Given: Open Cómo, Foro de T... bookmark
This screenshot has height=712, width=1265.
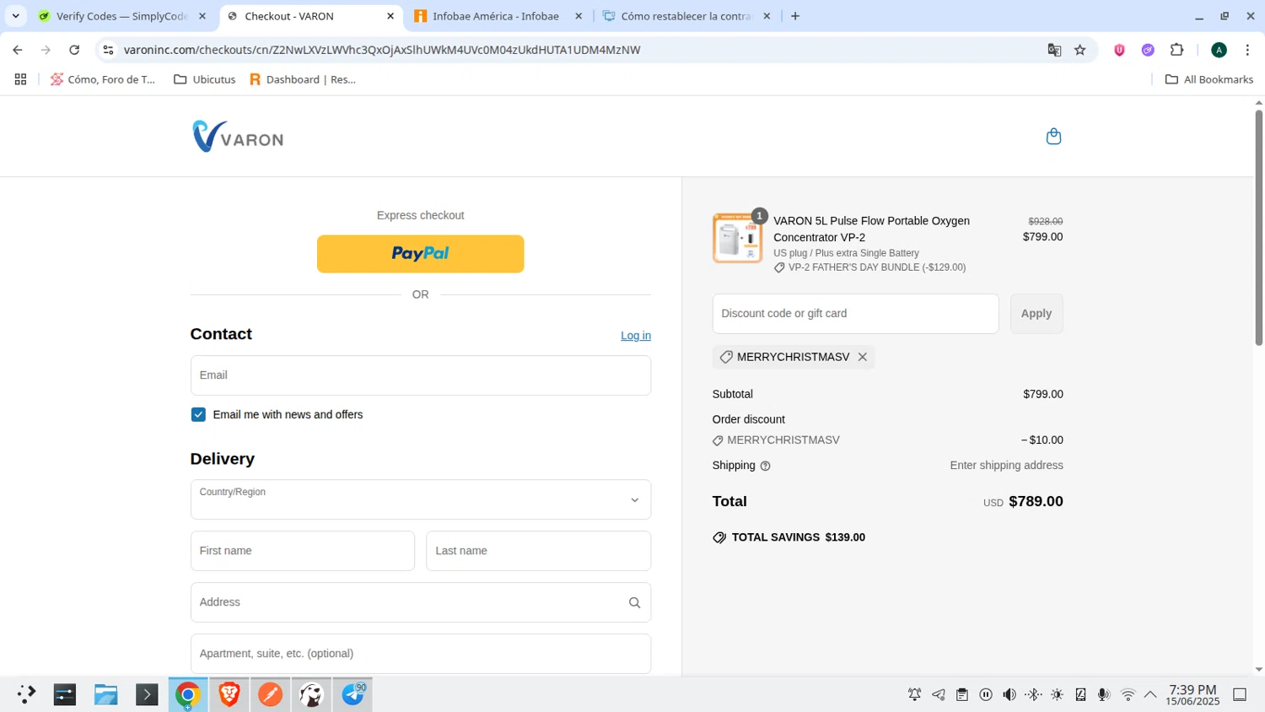Looking at the screenshot, I should click(103, 79).
